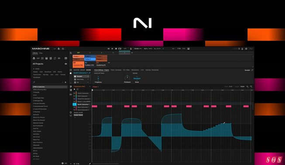Select the Effects content type icon in browser
Screen dimensions: 285x165
click(51, 58)
